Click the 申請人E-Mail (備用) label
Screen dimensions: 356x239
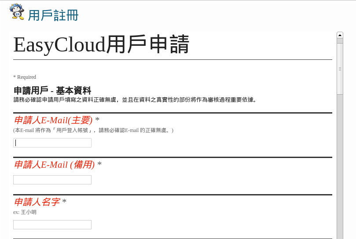click(x=55, y=165)
